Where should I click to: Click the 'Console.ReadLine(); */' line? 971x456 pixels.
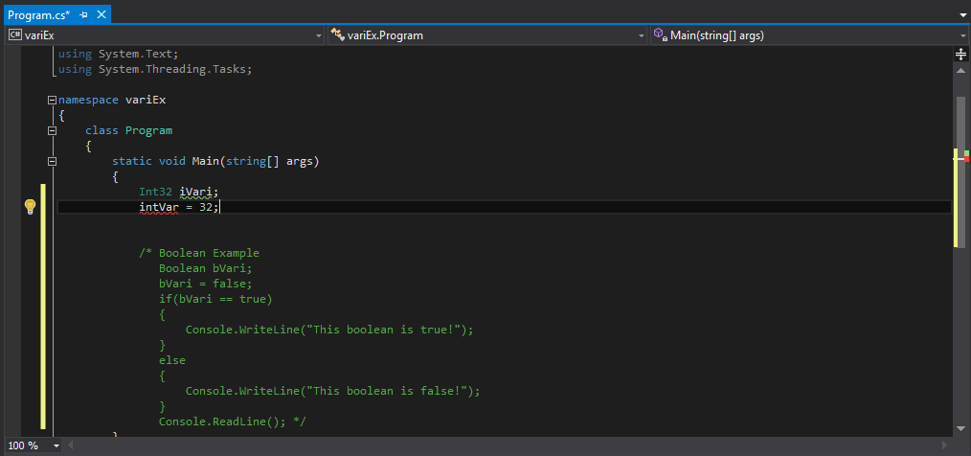pos(233,422)
